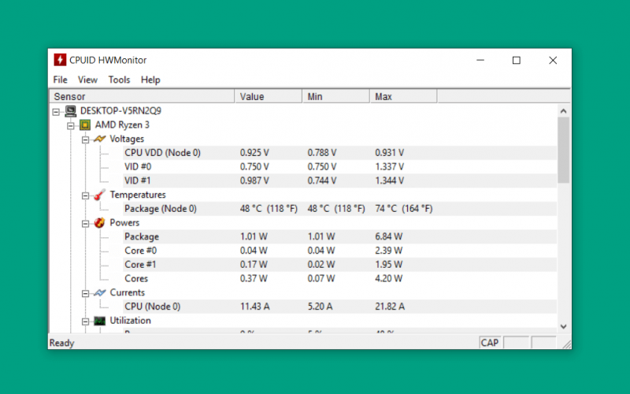
Task: Click the HWMonitor lightning bolt app icon
Action: coord(60,60)
